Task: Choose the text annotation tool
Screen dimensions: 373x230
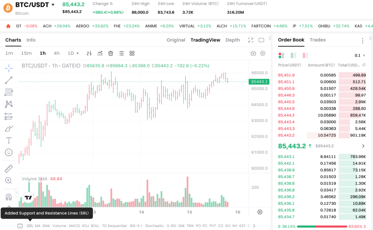Action: coord(9,140)
